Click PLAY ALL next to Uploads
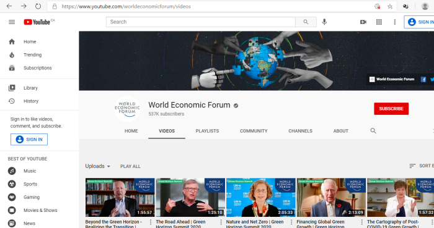Viewport: 434px width, 228px height. coord(130,166)
